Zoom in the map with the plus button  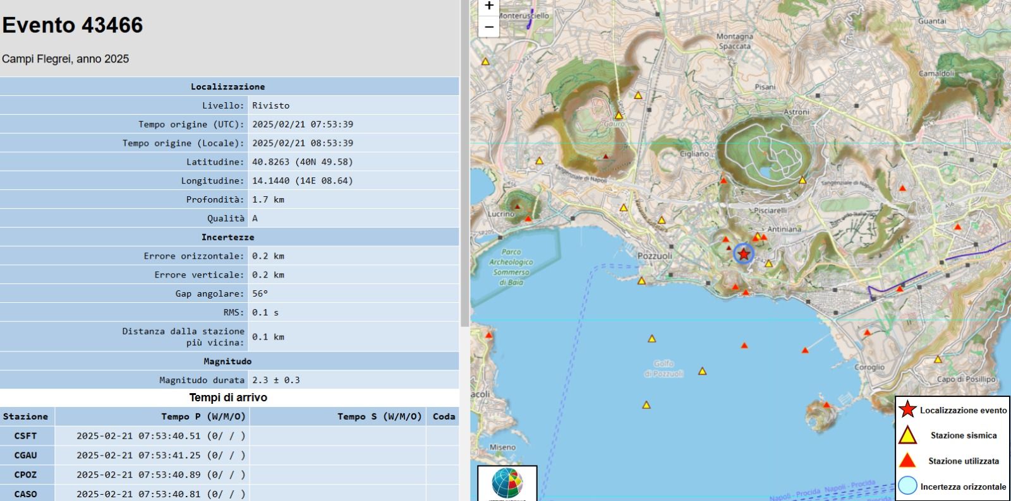488,6
